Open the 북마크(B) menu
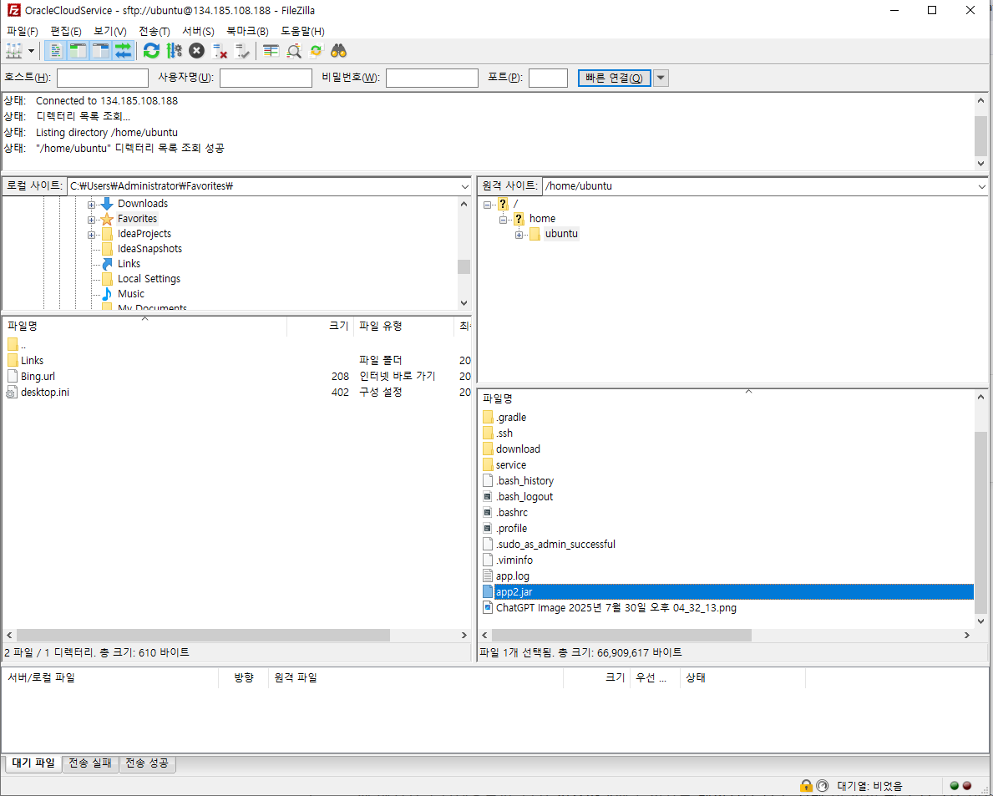Screen dimensions: 993x796 [247, 31]
